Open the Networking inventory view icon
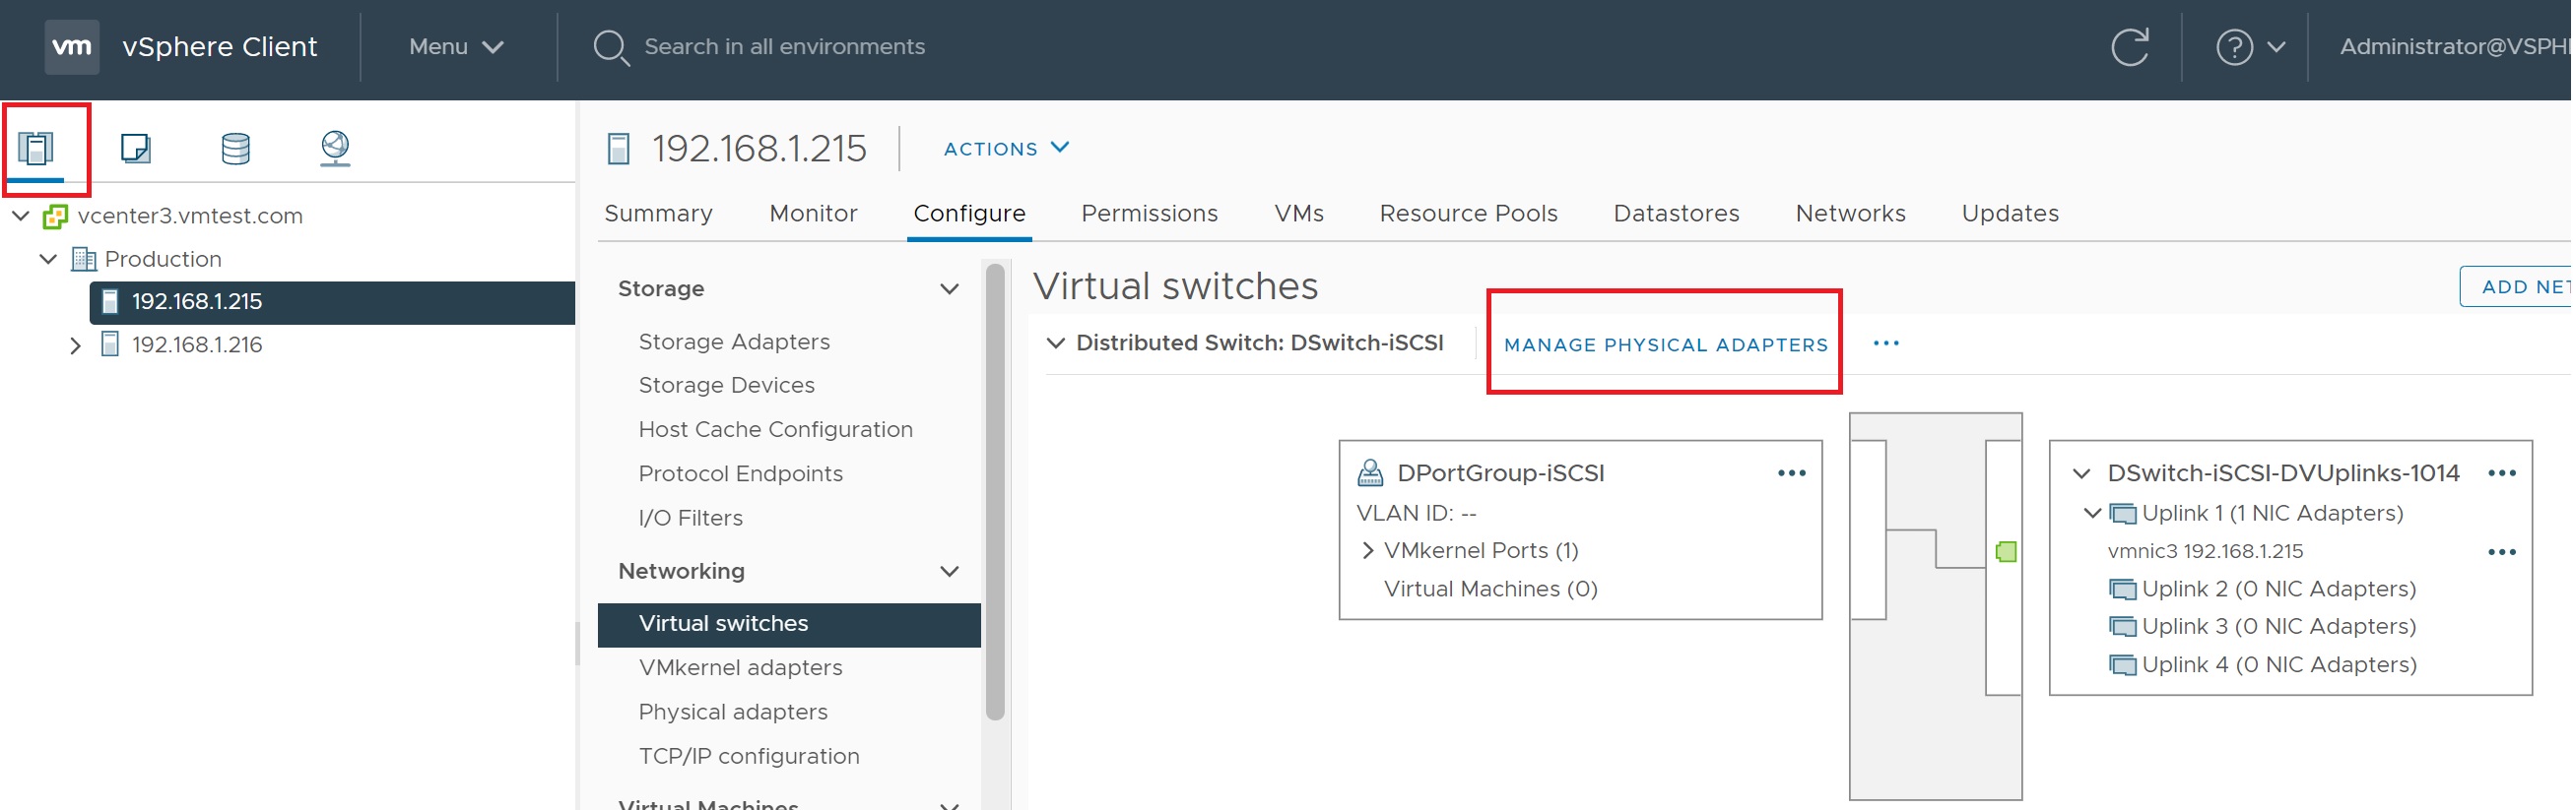This screenshot has width=2573, height=810. (335, 149)
